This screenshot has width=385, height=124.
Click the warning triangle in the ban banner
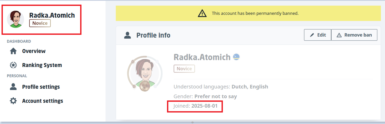(x=202, y=13)
